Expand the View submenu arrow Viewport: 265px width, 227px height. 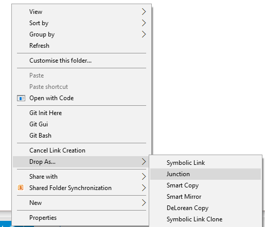(x=144, y=12)
